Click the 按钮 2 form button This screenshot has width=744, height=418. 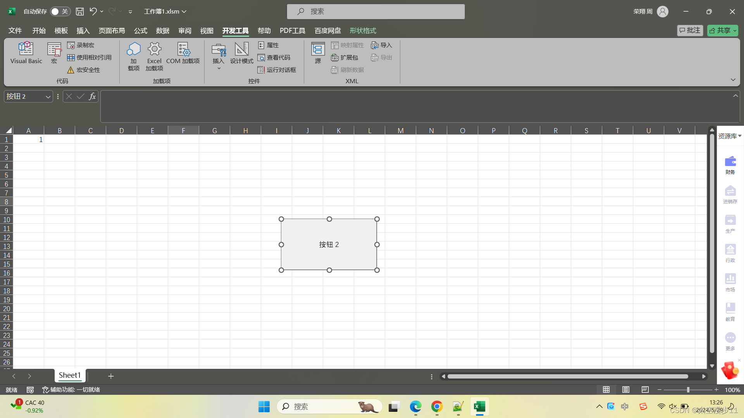pyautogui.click(x=329, y=245)
